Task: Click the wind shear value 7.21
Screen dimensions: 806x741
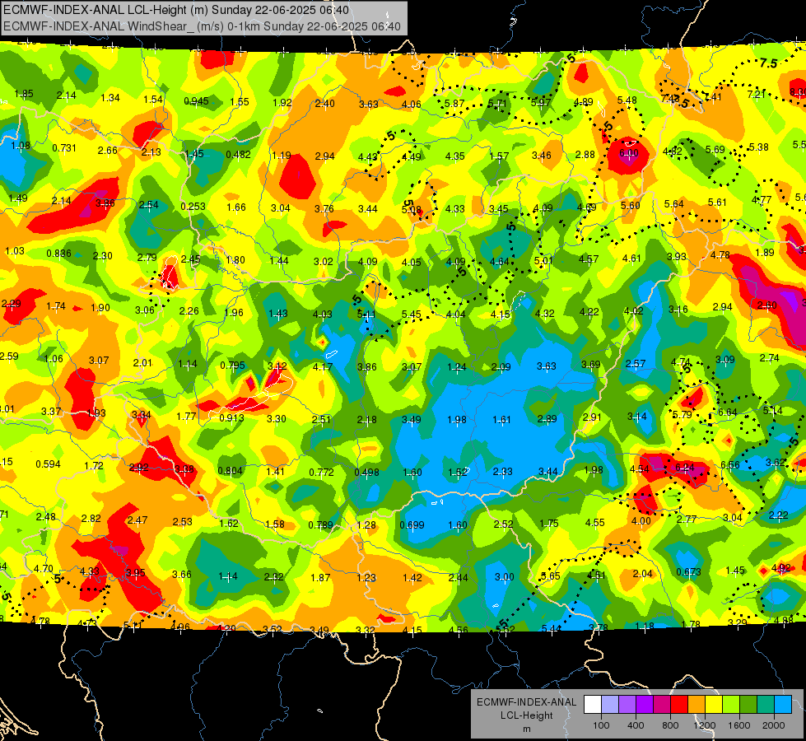Action: point(757,94)
